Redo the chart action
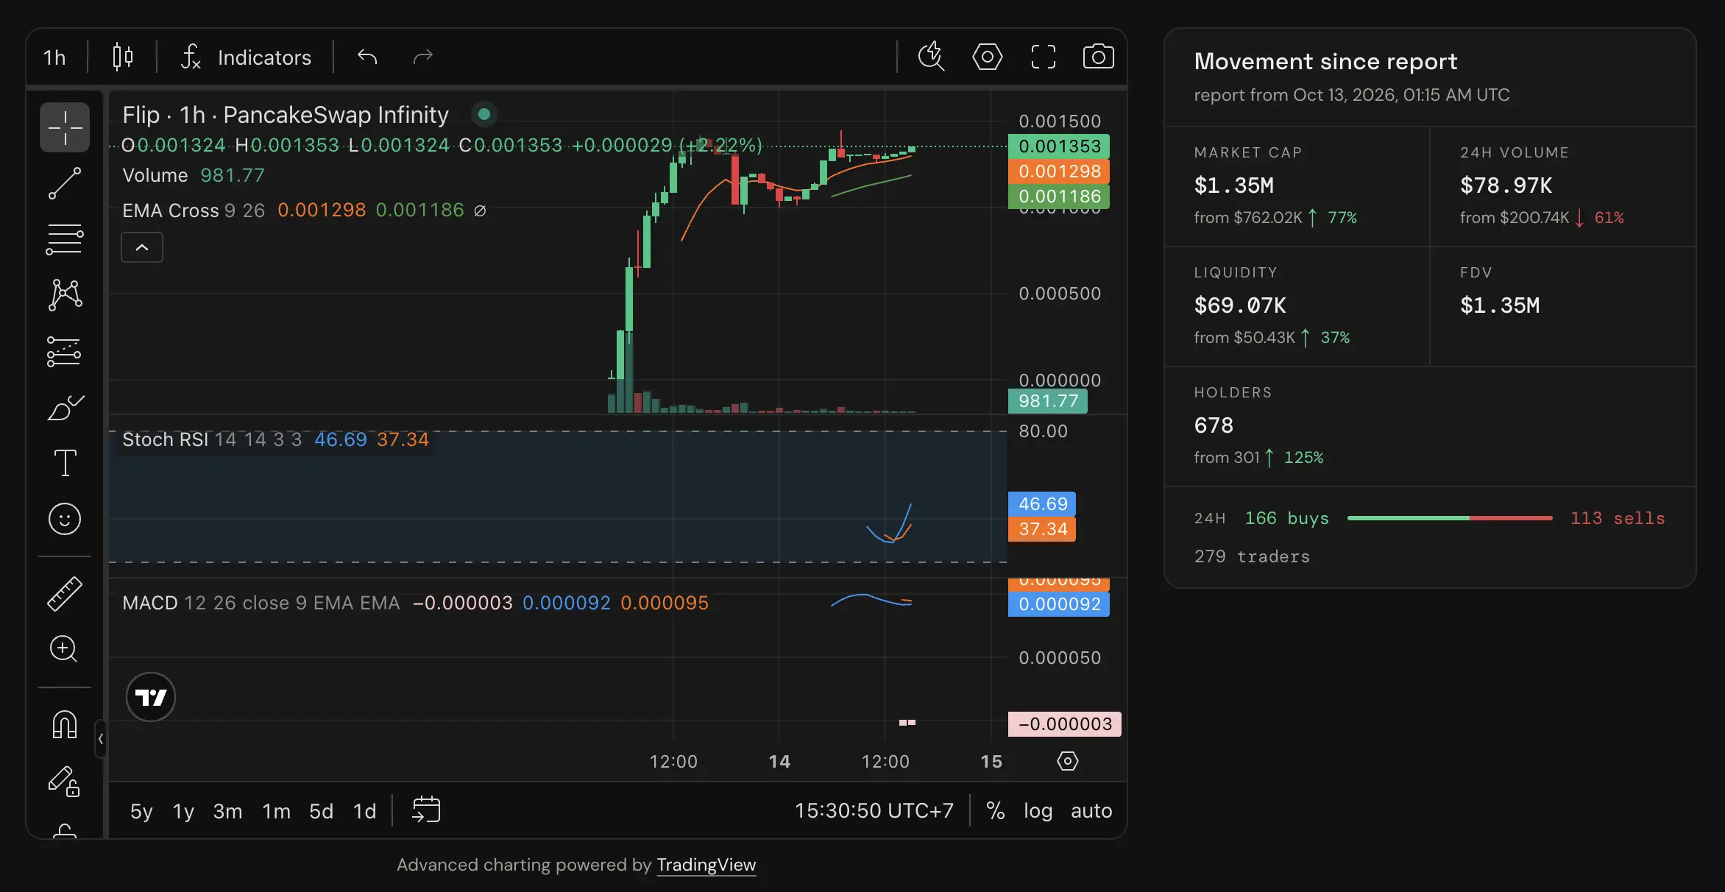 pyautogui.click(x=422, y=57)
